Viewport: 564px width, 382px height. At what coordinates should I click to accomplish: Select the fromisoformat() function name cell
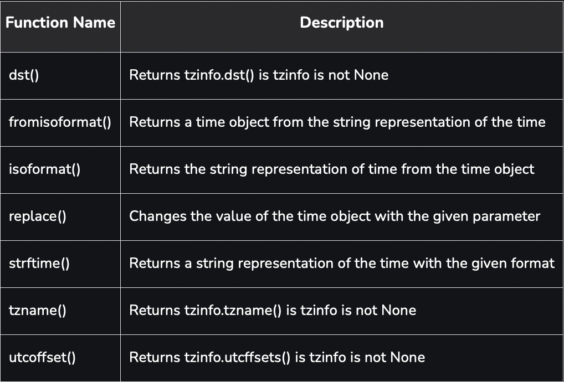pyautogui.click(x=60, y=122)
